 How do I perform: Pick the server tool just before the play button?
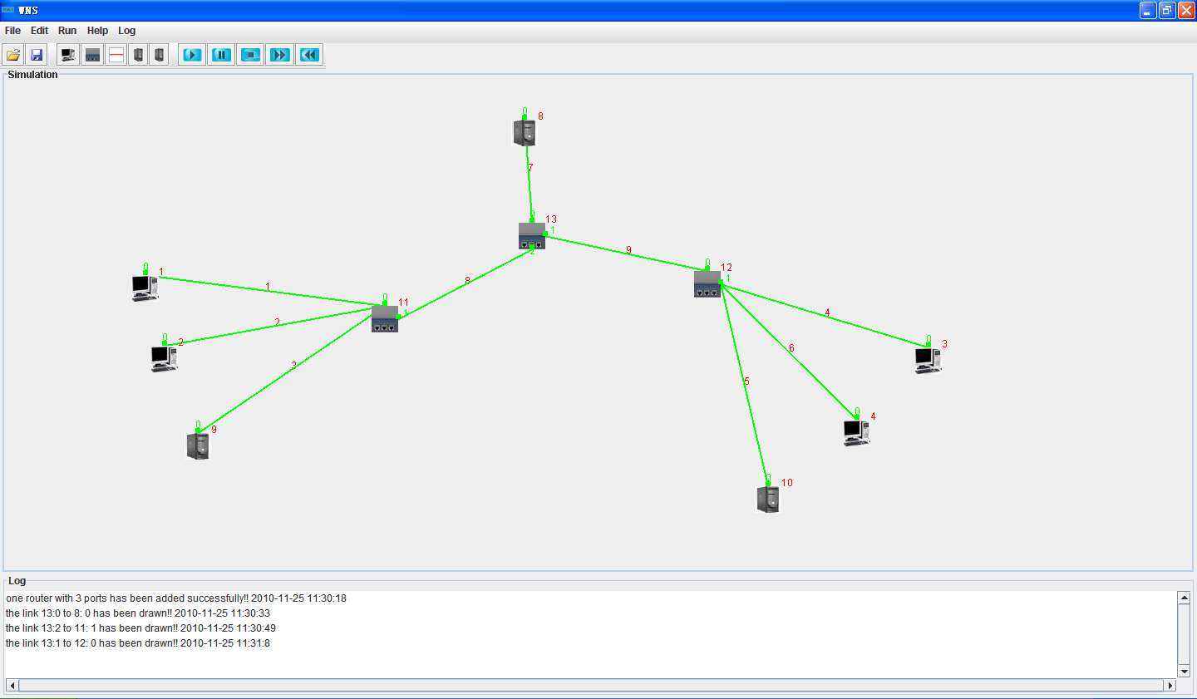159,55
